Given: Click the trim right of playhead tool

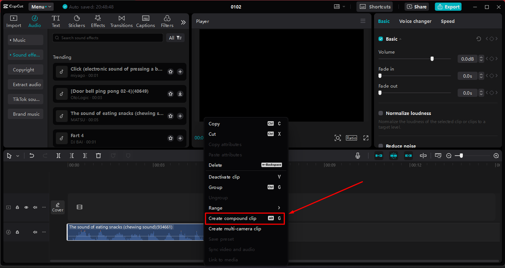Looking at the screenshot, I should click(85, 156).
